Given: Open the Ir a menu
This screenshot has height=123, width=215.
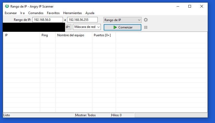Looking at the screenshot, I should 22,13.
